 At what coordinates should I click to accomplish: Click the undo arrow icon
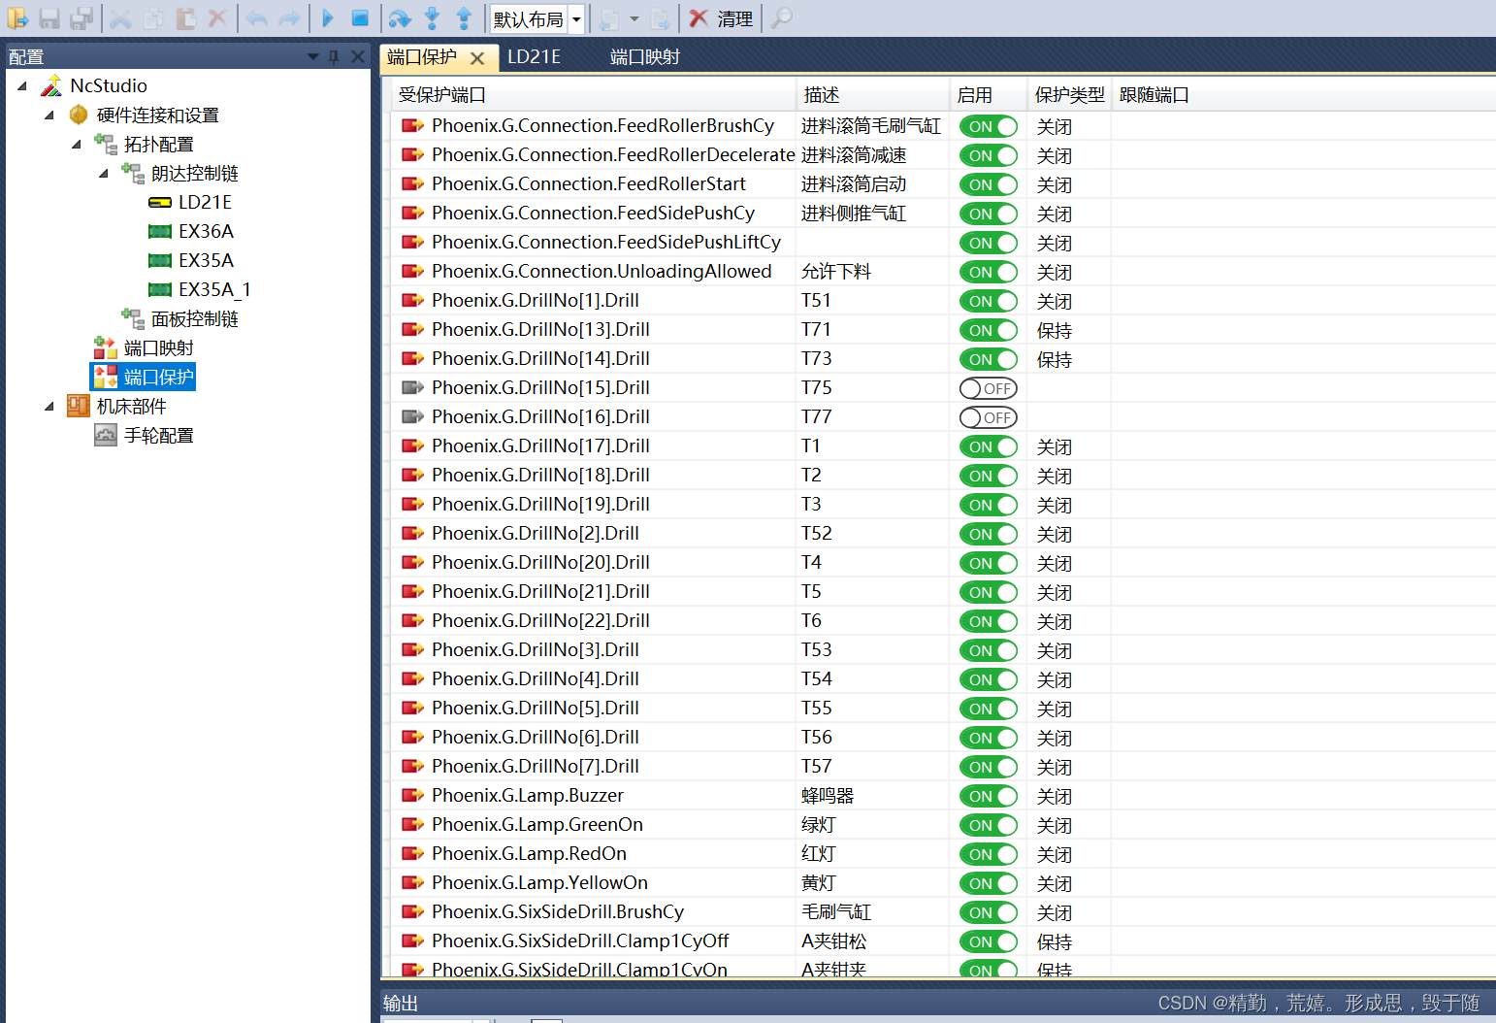[257, 17]
